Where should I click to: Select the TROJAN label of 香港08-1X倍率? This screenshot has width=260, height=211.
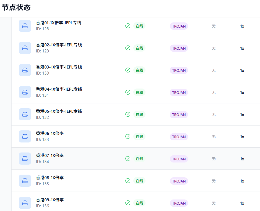pyautogui.click(x=179, y=181)
